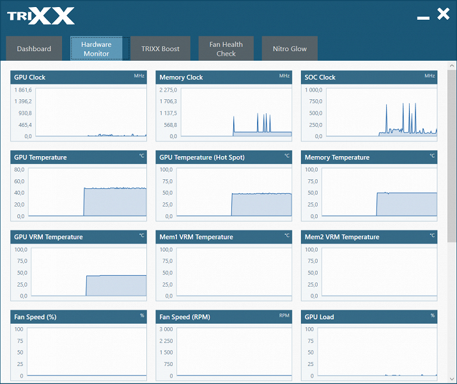Click the Memory Clock graph
The width and height of the screenshot is (457, 384).
224,106
